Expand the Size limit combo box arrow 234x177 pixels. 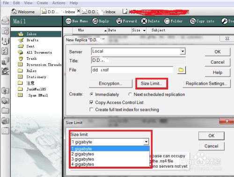146,142
